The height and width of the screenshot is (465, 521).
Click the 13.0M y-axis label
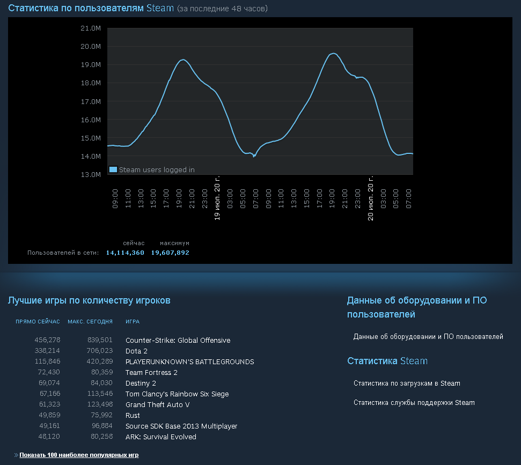(x=91, y=175)
